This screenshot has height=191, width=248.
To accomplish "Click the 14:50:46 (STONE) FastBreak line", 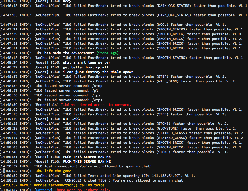I will (114, 152).
